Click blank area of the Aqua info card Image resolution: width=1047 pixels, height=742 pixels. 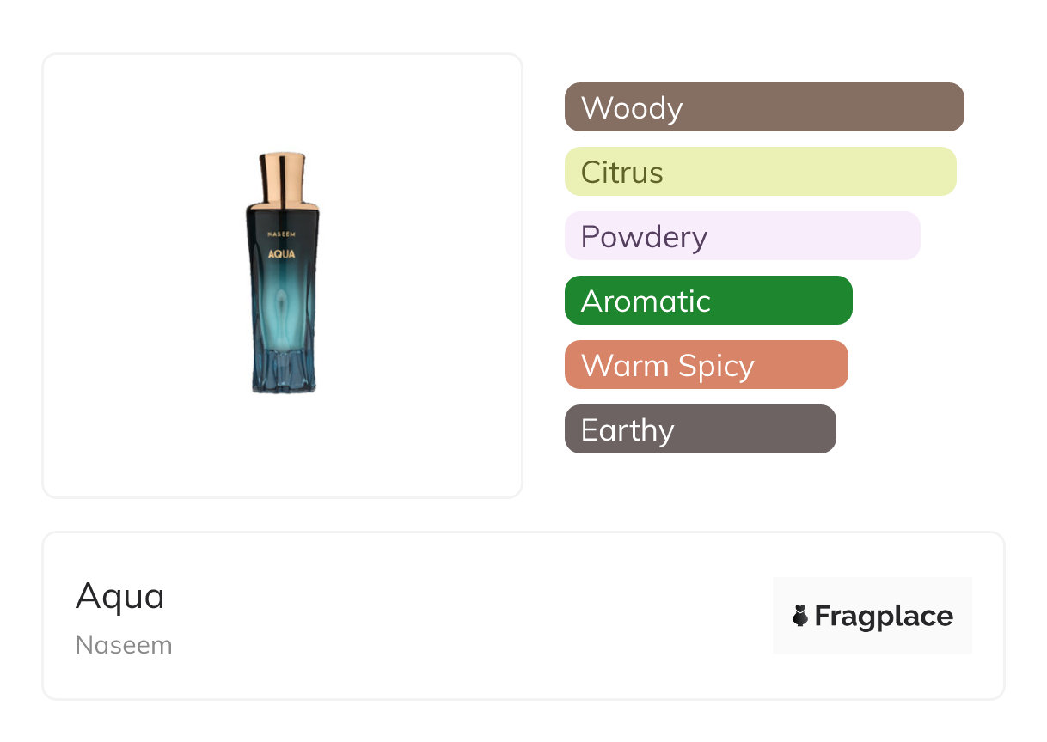473,618
